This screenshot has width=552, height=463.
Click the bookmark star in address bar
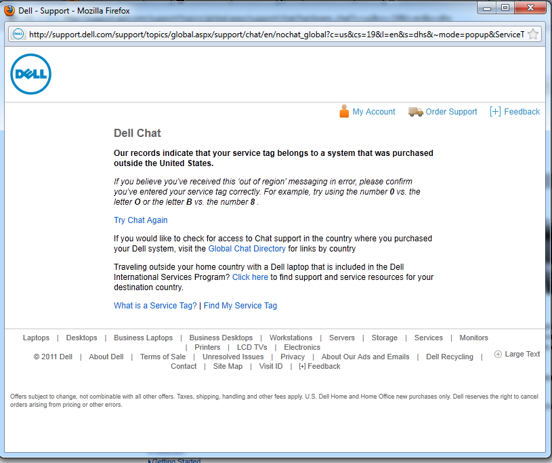(x=533, y=34)
